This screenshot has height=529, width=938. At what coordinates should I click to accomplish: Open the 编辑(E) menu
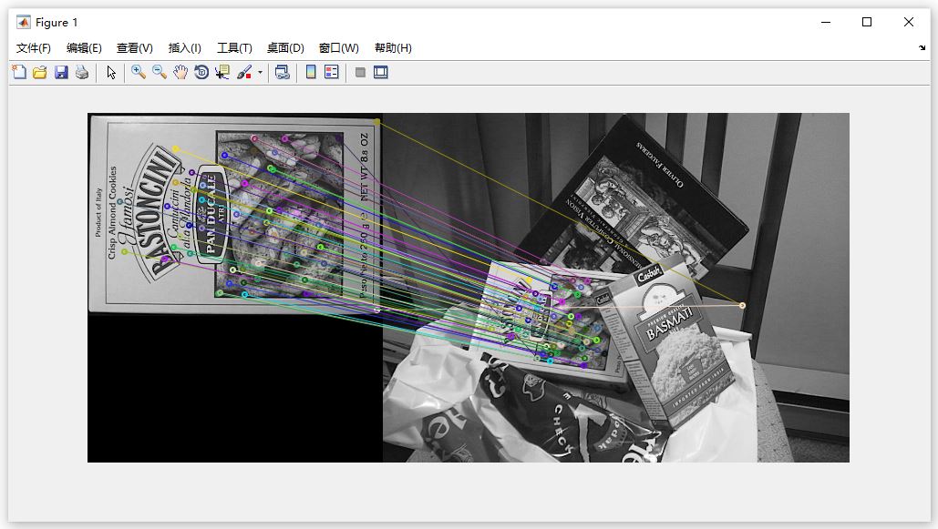coord(84,48)
